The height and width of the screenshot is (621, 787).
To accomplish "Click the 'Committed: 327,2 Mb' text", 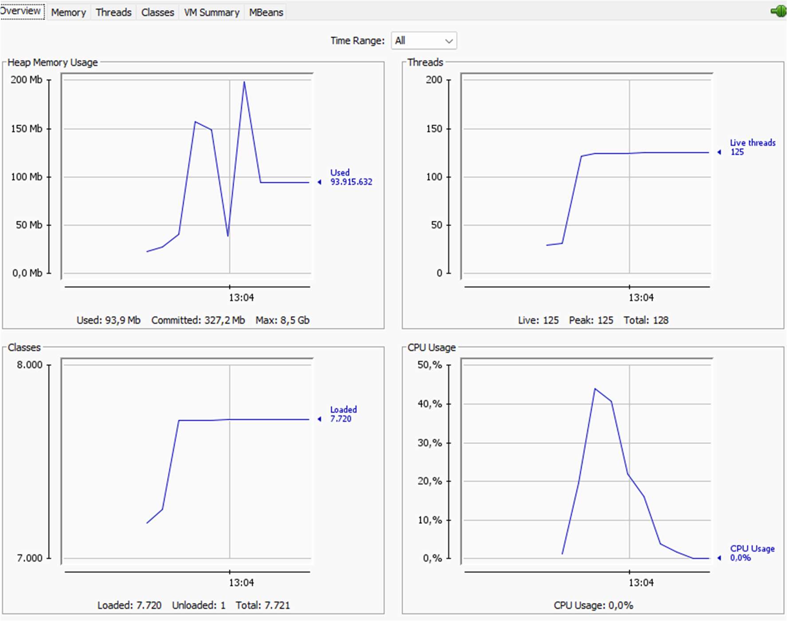I will [x=198, y=320].
